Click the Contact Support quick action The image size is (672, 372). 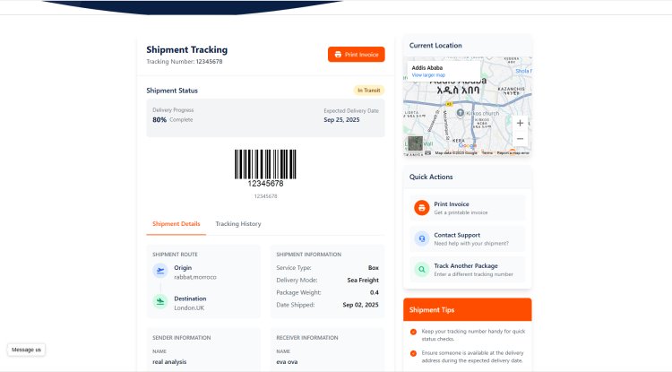click(x=468, y=238)
